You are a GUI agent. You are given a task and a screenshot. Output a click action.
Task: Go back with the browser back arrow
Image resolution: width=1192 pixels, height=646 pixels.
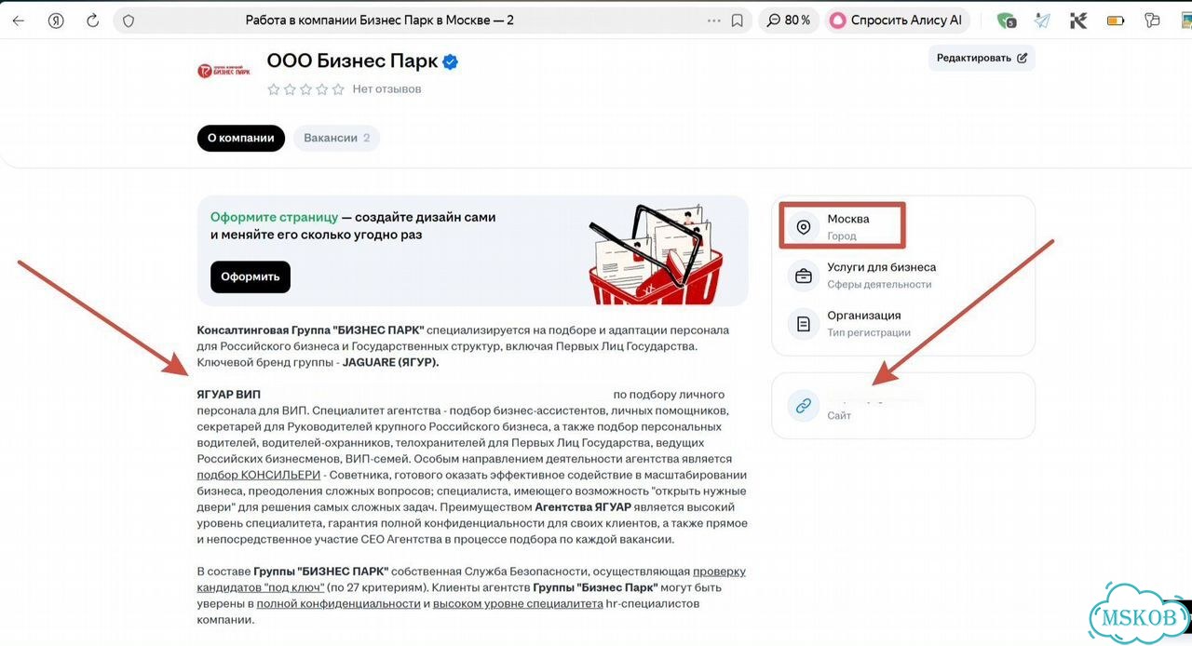[19, 20]
